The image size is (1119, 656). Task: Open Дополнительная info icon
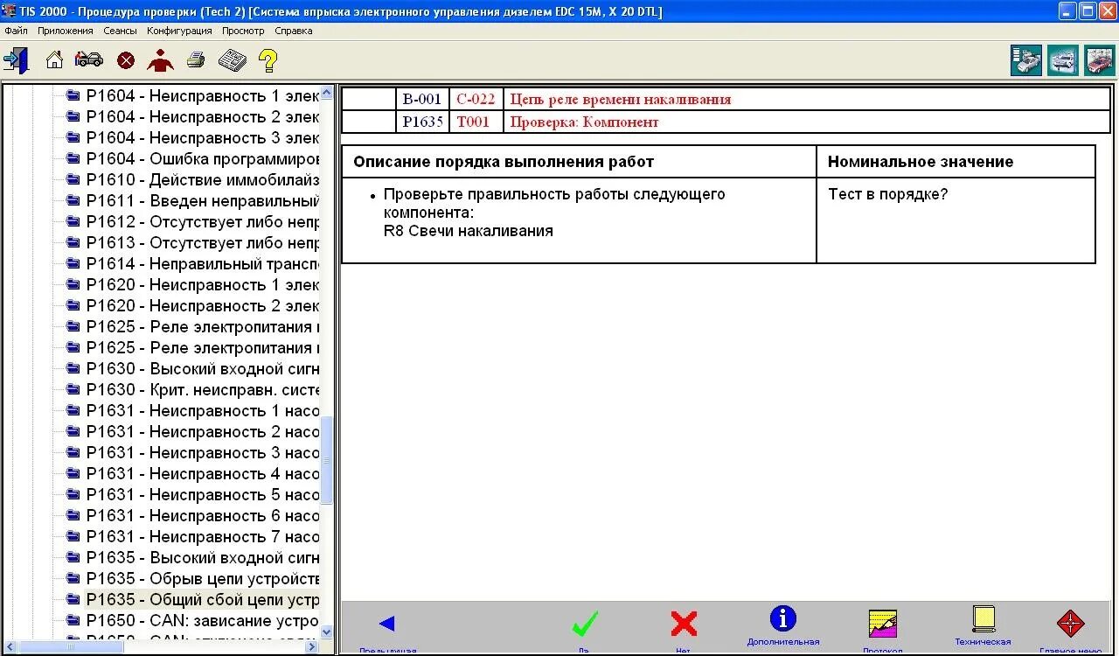[783, 618]
